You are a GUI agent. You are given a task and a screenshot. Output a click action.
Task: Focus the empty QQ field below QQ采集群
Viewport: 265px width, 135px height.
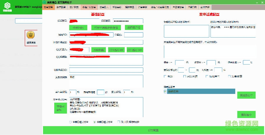coord(106,70)
